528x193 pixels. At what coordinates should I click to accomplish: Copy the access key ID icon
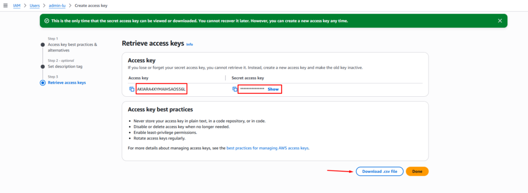click(132, 90)
